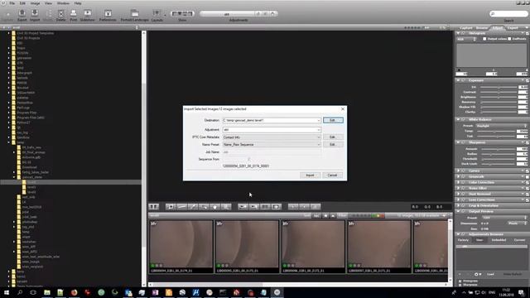Open the Image menu
Image resolution: width=530 pixels, height=298 pixels.
35,3
